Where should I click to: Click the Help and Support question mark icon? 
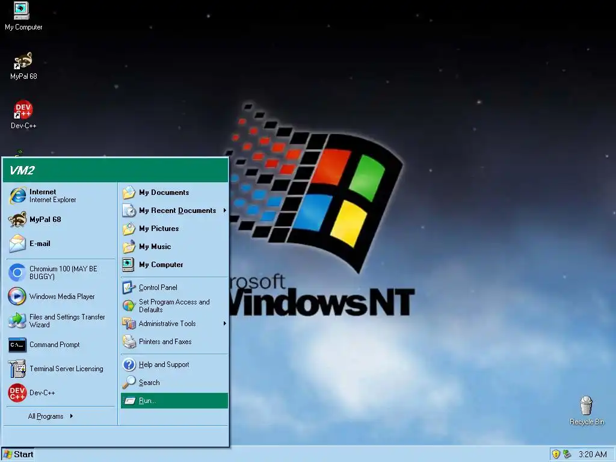[129, 365]
